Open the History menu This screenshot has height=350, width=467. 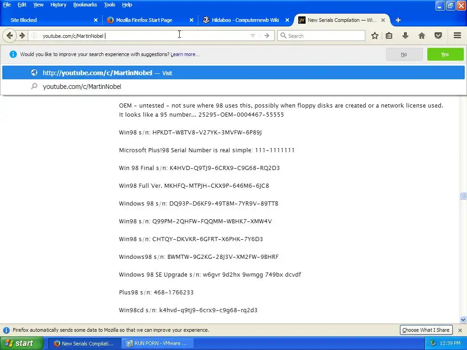(x=58, y=5)
